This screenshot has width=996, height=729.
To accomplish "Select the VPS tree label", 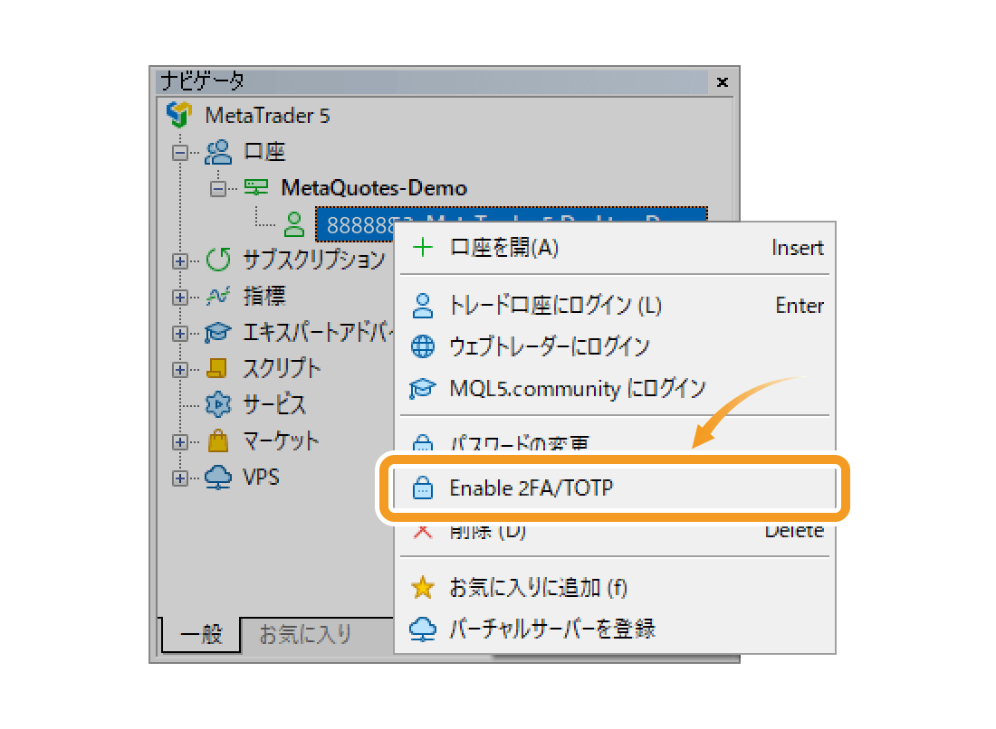I will point(261,478).
